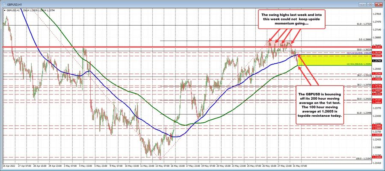Click the red 1.25240 price level tag
Viewport: 385px width, 171px height.
(376, 74)
